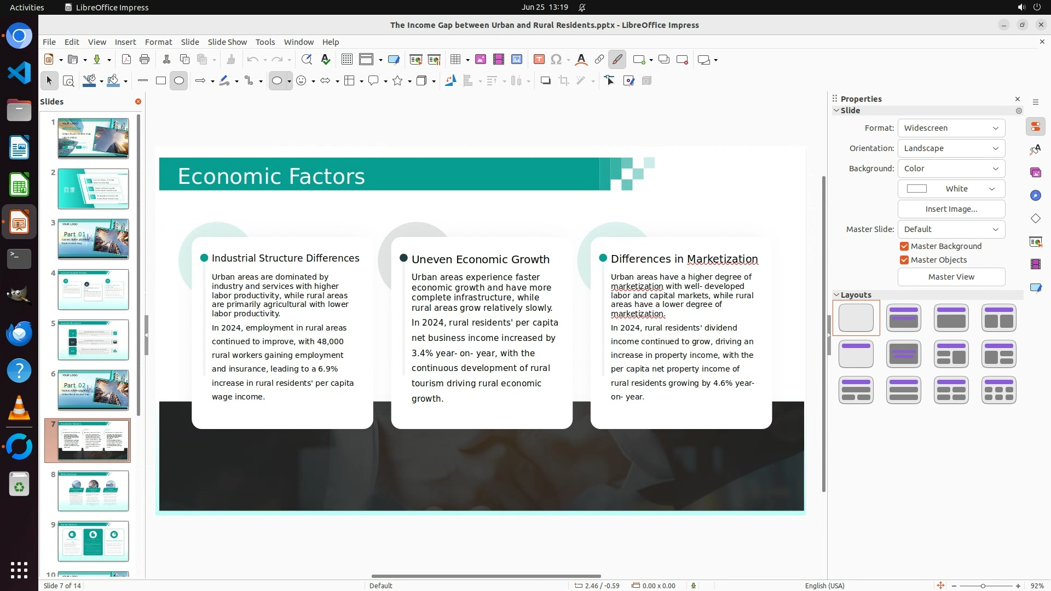
Task: Toggle the Display Grid icon
Action: [x=347, y=60]
